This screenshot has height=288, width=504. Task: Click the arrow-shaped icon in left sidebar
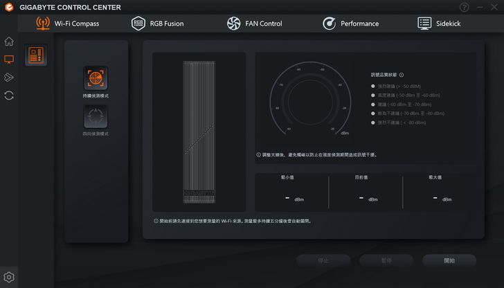(9, 78)
